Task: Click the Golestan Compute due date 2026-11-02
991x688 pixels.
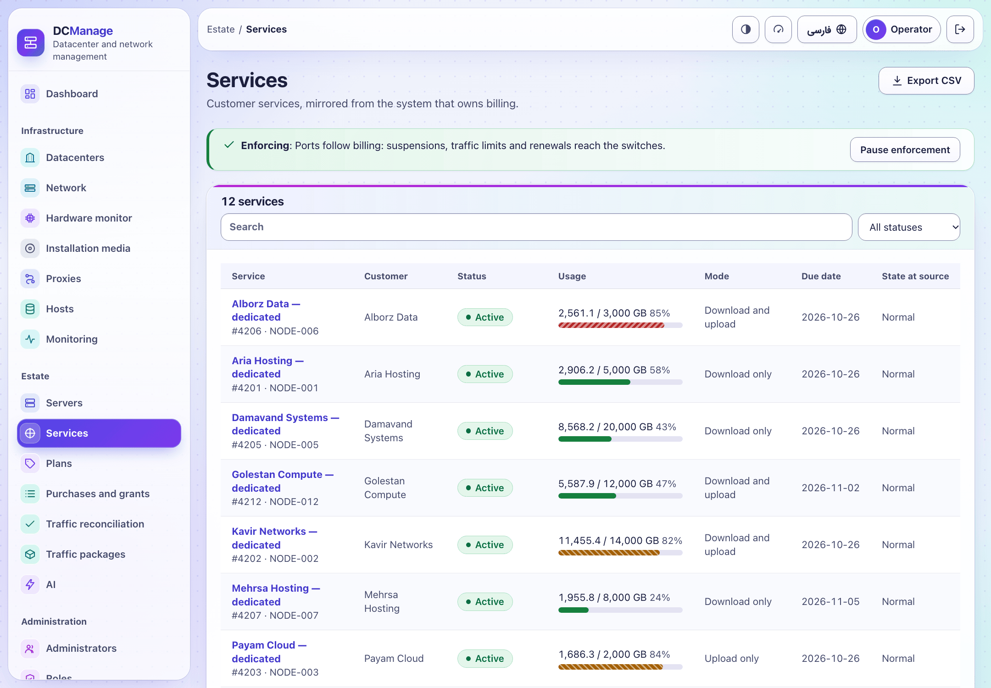Action: (x=830, y=488)
